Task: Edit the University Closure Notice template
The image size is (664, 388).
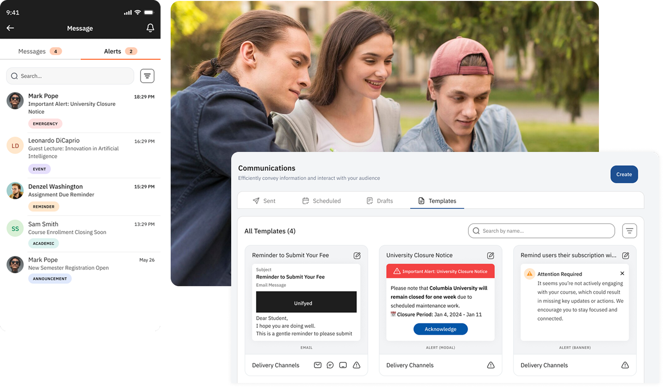Action: (x=491, y=256)
